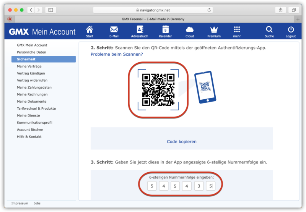Select Persönliche Daten in sidebar
Screen dimensions: 306x212
(31, 52)
